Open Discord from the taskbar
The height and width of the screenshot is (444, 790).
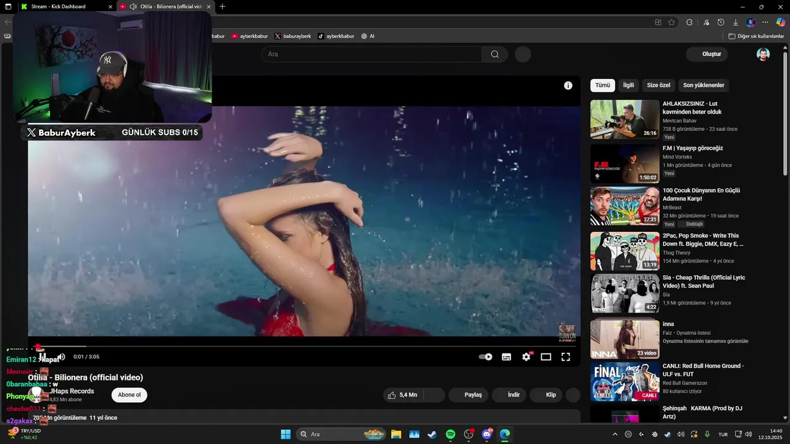[x=487, y=434]
